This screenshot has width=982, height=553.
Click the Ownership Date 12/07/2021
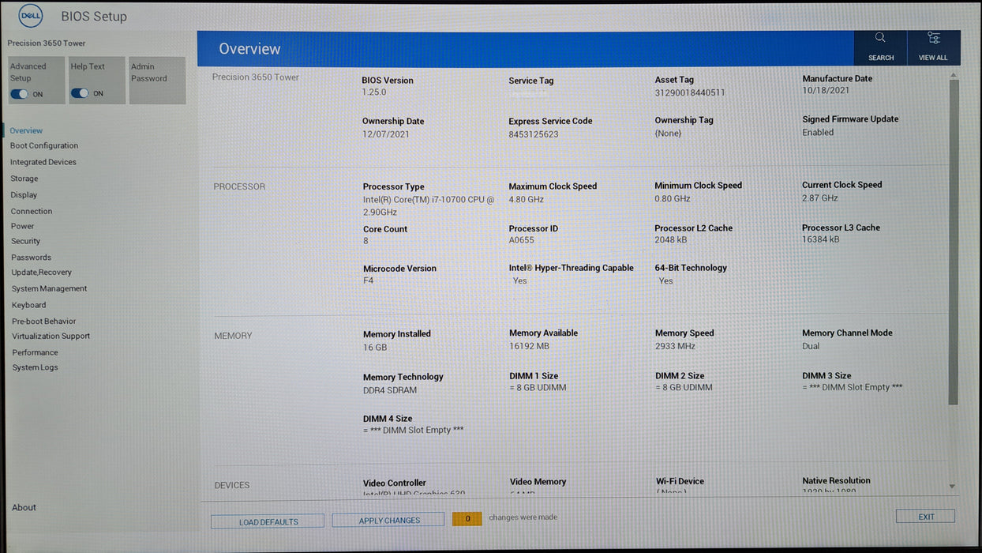386,134
